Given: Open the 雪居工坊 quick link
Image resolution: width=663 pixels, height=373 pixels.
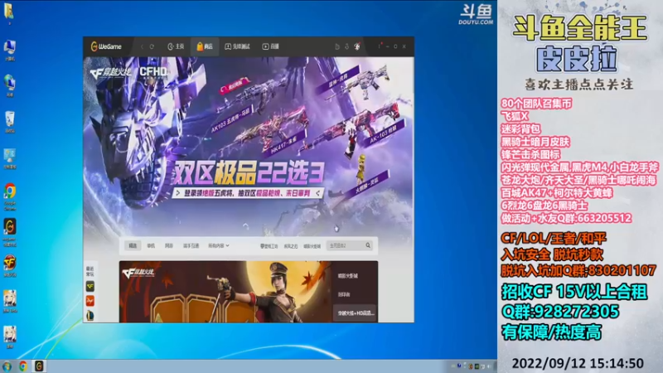Looking at the screenshot, I should [269, 246].
